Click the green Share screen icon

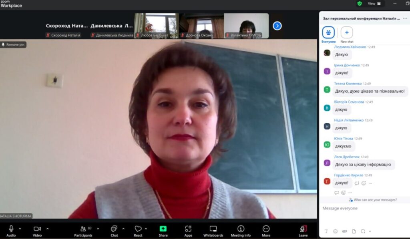click(x=163, y=229)
